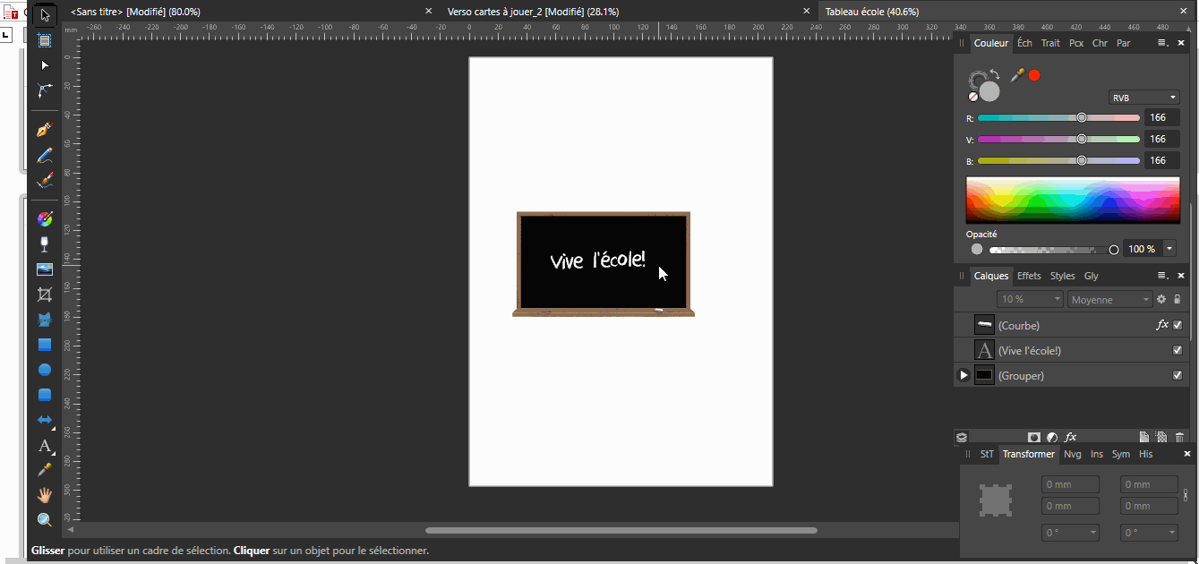Select the Rectangle tool
Image resolution: width=1199 pixels, height=564 pixels.
(44, 344)
